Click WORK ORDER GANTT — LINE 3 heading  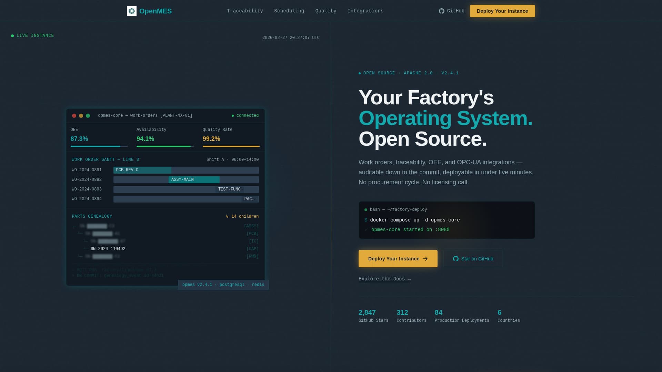(x=106, y=160)
